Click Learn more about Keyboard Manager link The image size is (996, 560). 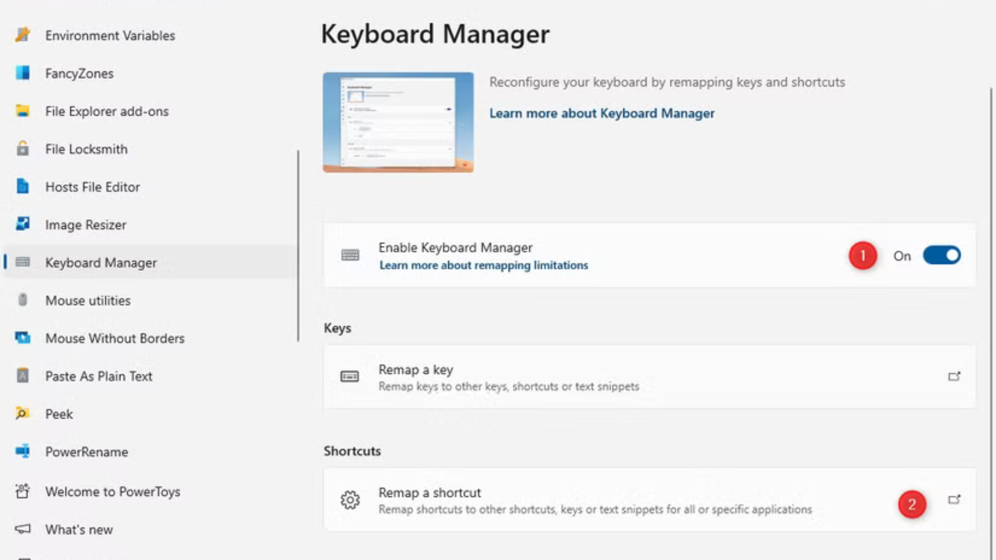point(602,113)
